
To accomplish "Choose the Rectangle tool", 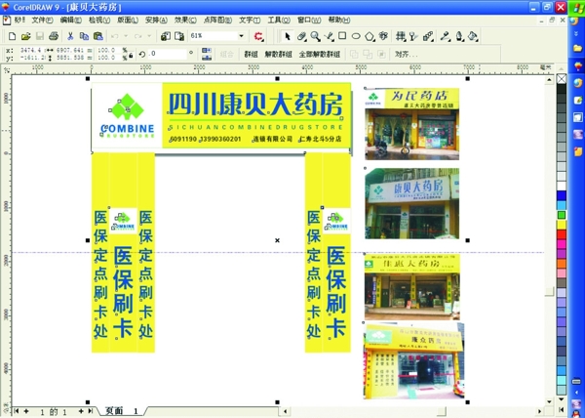I will point(342,36).
